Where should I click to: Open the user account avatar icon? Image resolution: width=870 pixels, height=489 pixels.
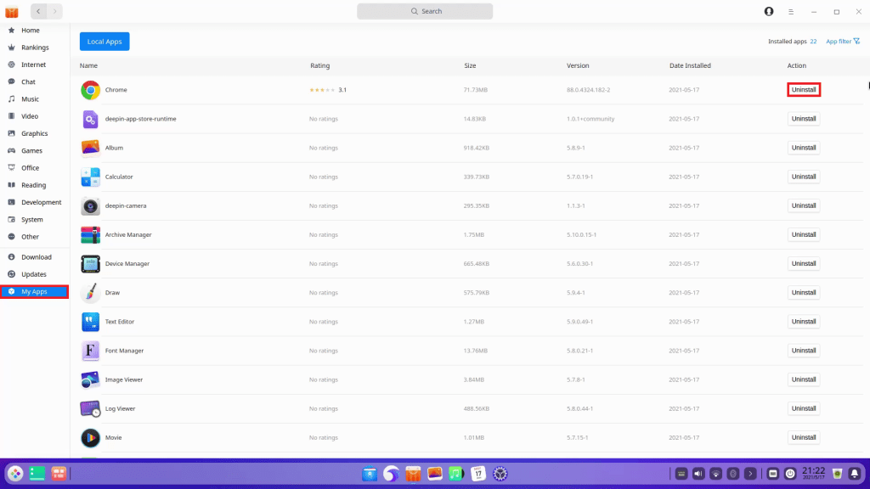769,12
